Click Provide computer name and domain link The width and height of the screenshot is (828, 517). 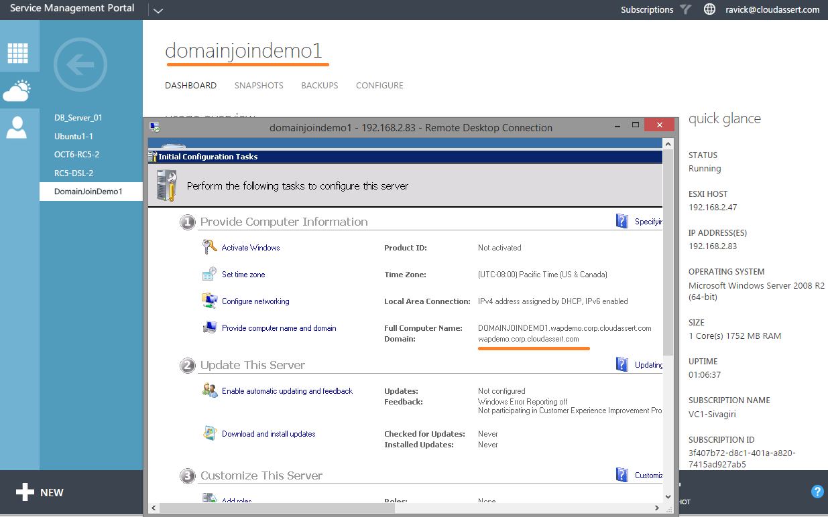279,328
